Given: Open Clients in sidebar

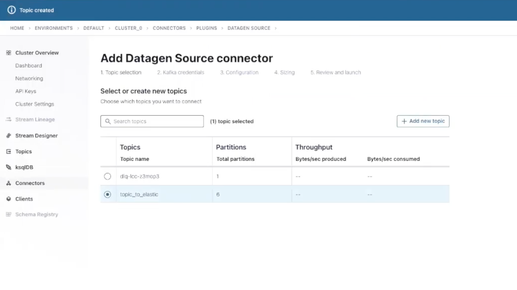Looking at the screenshot, I should 24,199.
